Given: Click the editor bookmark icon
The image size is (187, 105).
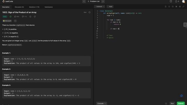Looking at the screenshot, I should pos(166,6).
